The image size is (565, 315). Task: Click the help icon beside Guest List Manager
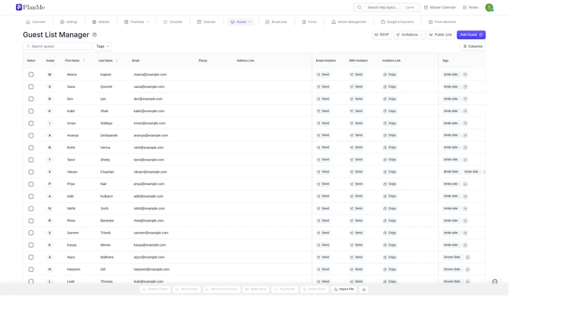pyautogui.click(x=94, y=35)
